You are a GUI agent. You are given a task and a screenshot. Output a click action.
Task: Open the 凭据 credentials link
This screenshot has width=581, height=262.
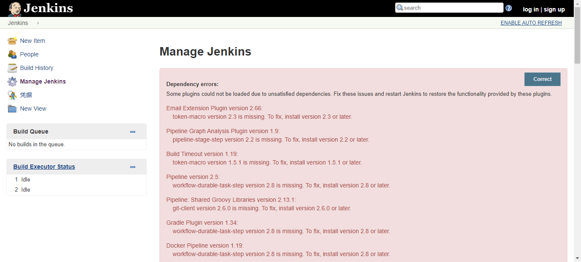pyautogui.click(x=26, y=95)
